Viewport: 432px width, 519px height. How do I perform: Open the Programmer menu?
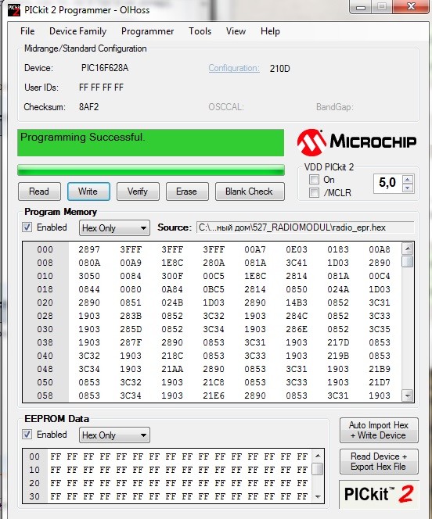147,31
